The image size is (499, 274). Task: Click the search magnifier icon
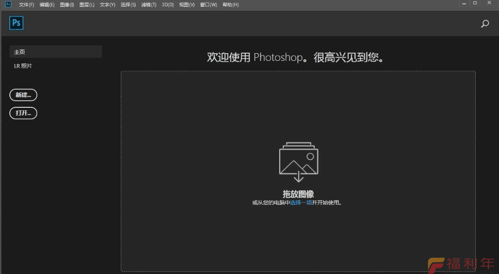pos(485,24)
